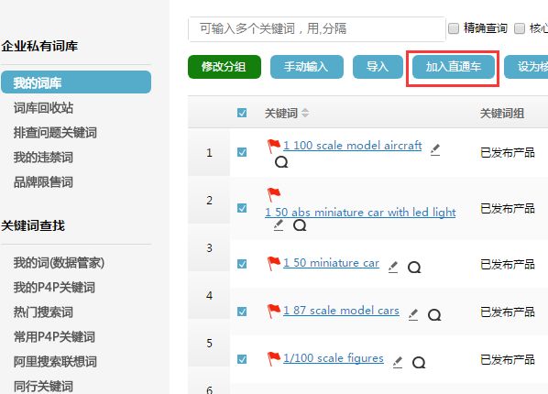
Task: Uncheck row 1 100 scale model aircraft
Action: (242, 152)
